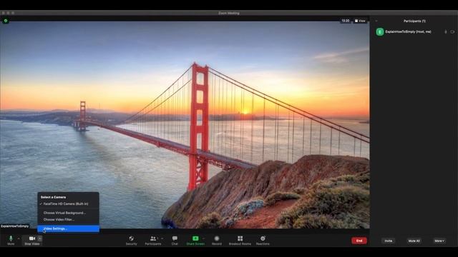Viewport: 458px width, 257px height.
Task: Open the Chat panel
Action: pyautogui.click(x=175, y=241)
